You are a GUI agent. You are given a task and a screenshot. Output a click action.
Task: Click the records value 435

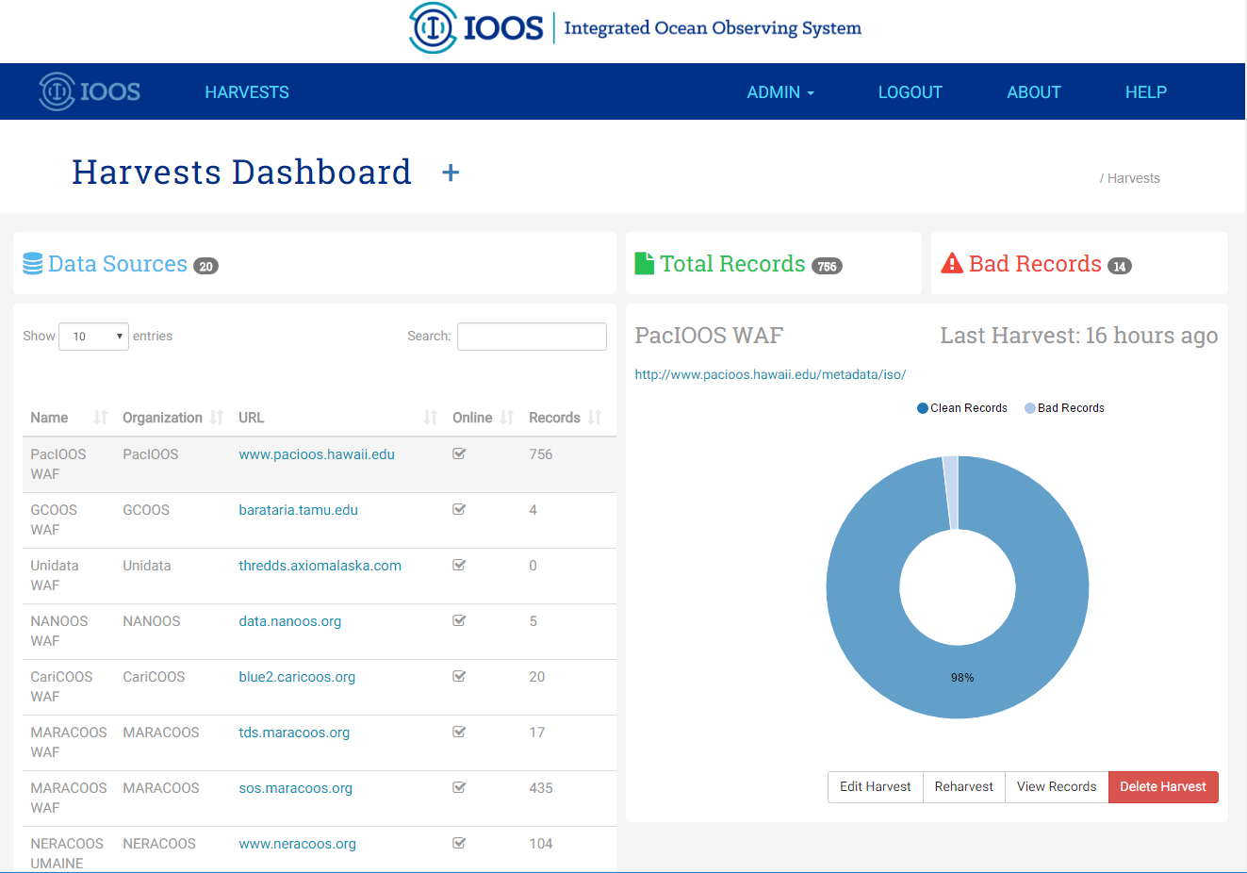541,788
